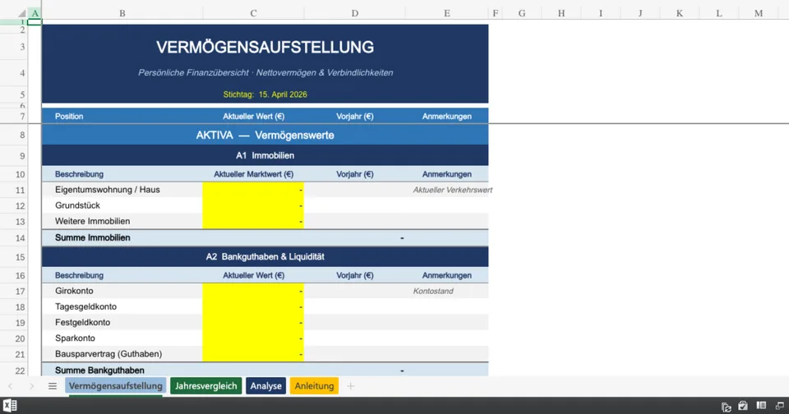Viewport: 789px width, 414px height.
Task: Click the previous sheet arrow
Action: click(11, 386)
